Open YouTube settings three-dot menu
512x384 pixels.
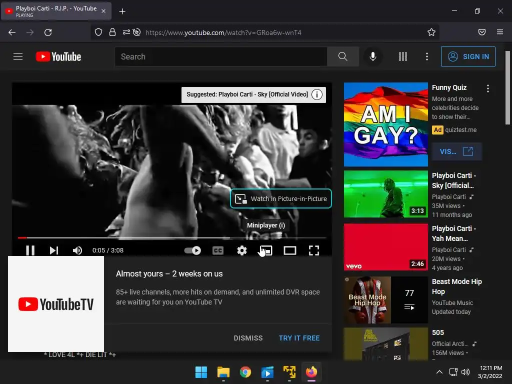(427, 56)
